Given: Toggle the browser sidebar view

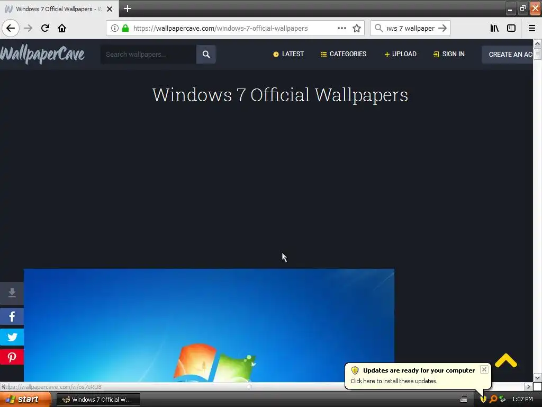Looking at the screenshot, I should [x=511, y=28].
